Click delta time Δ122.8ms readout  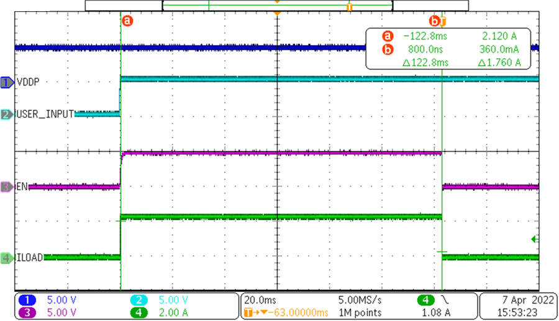425,63
